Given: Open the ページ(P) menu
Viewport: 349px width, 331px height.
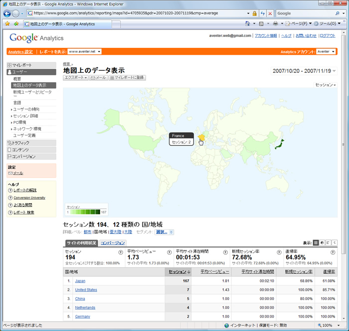Looking at the screenshot, I should pos(299,23).
